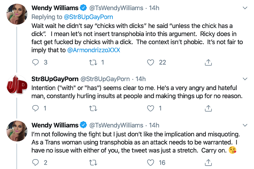This screenshot has height=169, width=254.
Task: Share Wendy Williams' first tweet
Action: pos(208,62)
